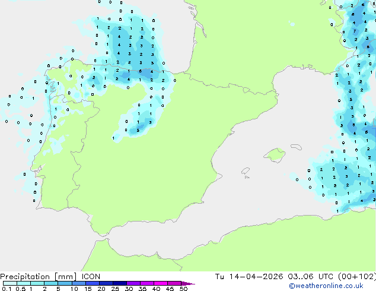
Task: Click the purple over-50 arrow tip of legend
Action: click(x=188, y=283)
